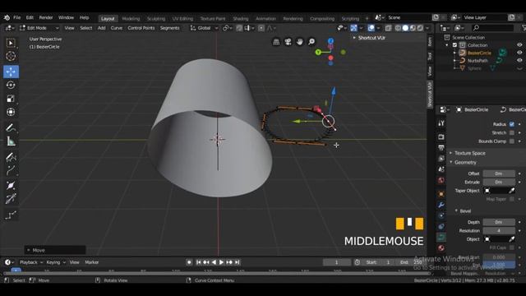Image resolution: width=526 pixels, height=296 pixels.
Task: Select the Draw curve tool
Action: (11, 157)
